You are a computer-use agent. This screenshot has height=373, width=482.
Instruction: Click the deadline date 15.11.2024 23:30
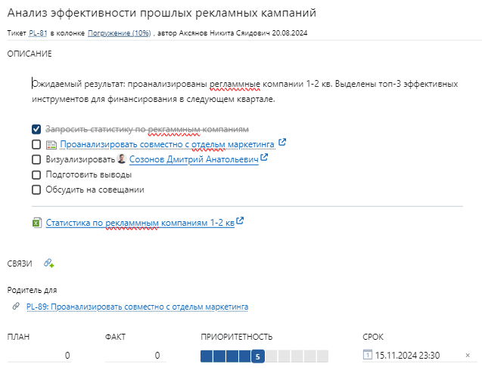(x=407, y=356)
